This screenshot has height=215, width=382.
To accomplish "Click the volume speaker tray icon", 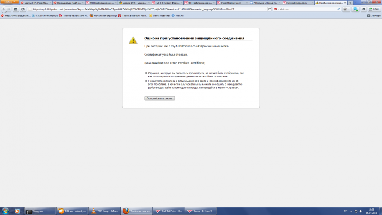I will pos(361,211).
